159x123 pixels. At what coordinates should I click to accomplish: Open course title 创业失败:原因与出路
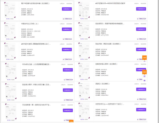108,44
